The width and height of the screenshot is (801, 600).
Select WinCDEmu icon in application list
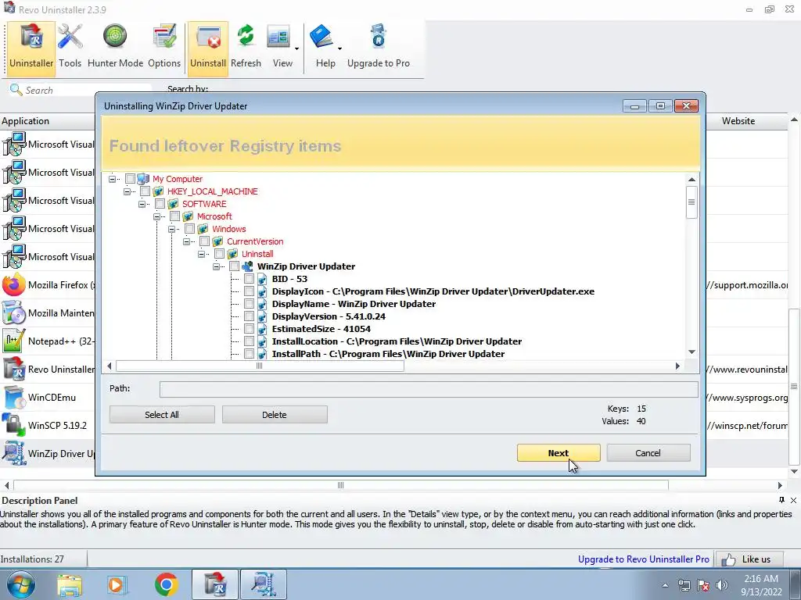pyautogui.click(x=14, y=397)
